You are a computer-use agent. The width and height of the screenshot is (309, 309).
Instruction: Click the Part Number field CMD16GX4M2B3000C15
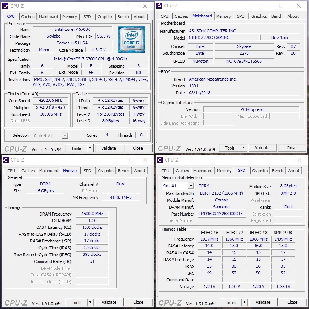coord(221,214)
